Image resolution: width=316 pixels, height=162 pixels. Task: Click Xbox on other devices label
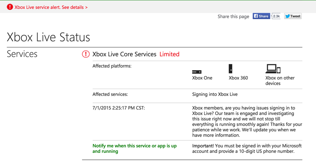click(x=280, y=81)
